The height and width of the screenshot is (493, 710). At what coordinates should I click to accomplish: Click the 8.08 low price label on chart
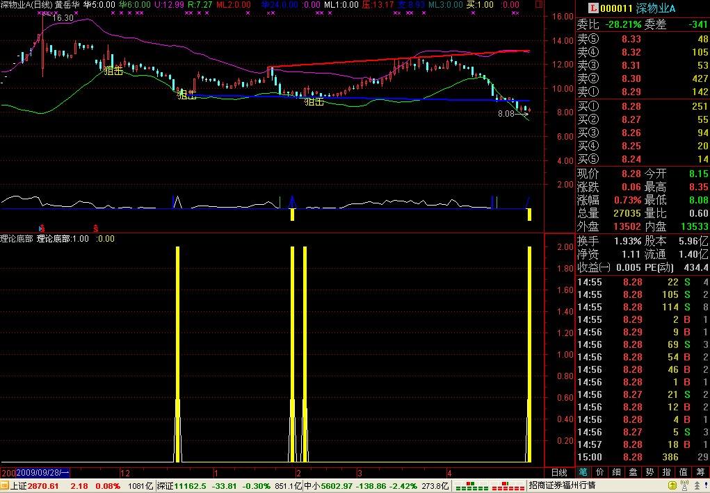(506, 113)
